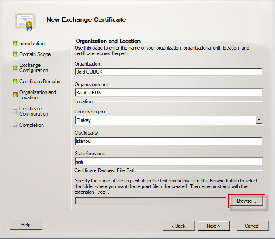Click the New Exchange Certificate title
This screenshot has height=239, width=275.
pyautogui.click(x=86, y=19)
